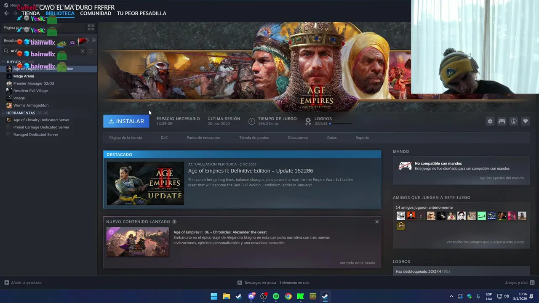Open OBS Studio from the taskbar

(x=264, y=296)
